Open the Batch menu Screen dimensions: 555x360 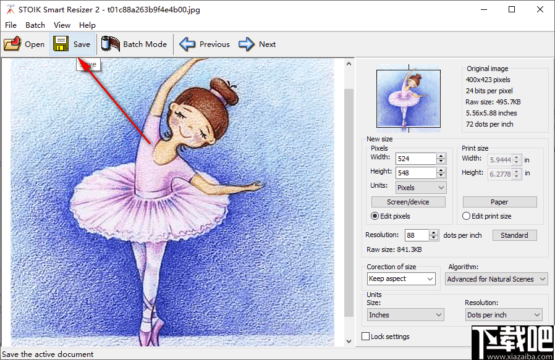[35, 25]
